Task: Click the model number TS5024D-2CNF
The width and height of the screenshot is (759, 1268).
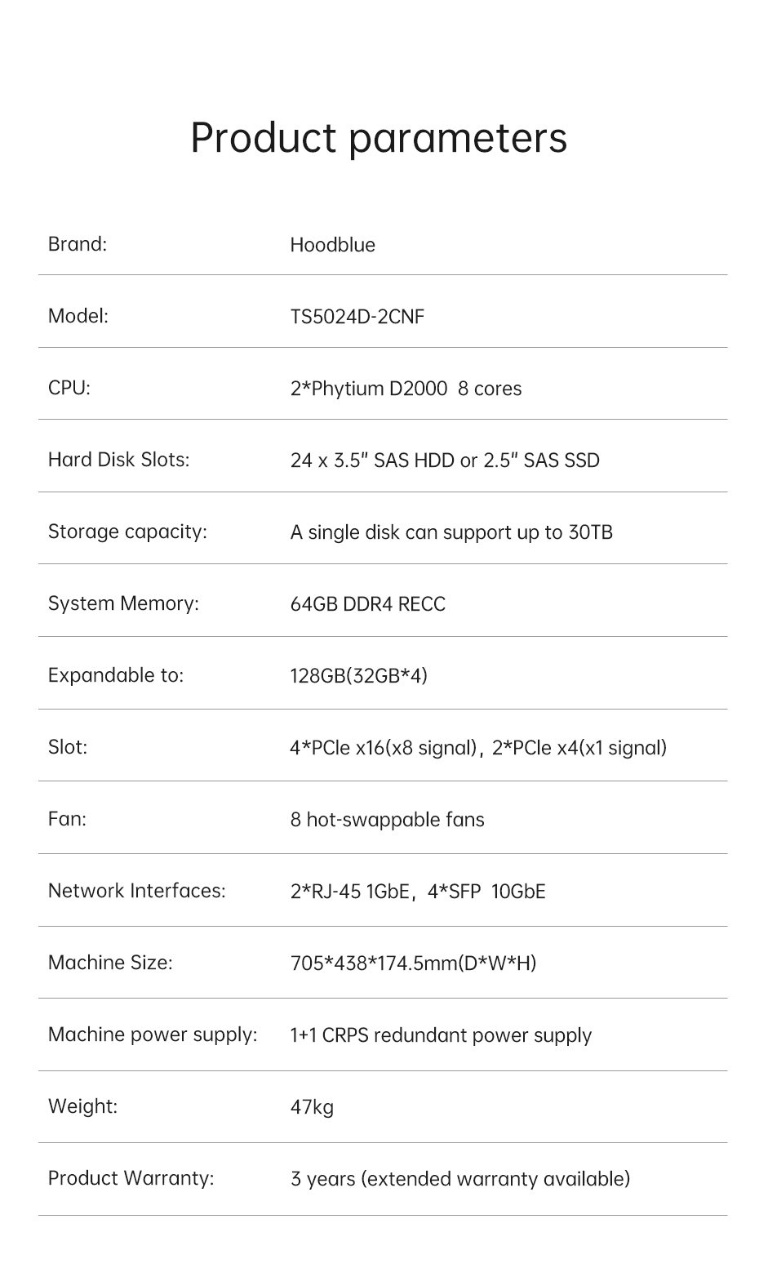Action: point(357,317)
